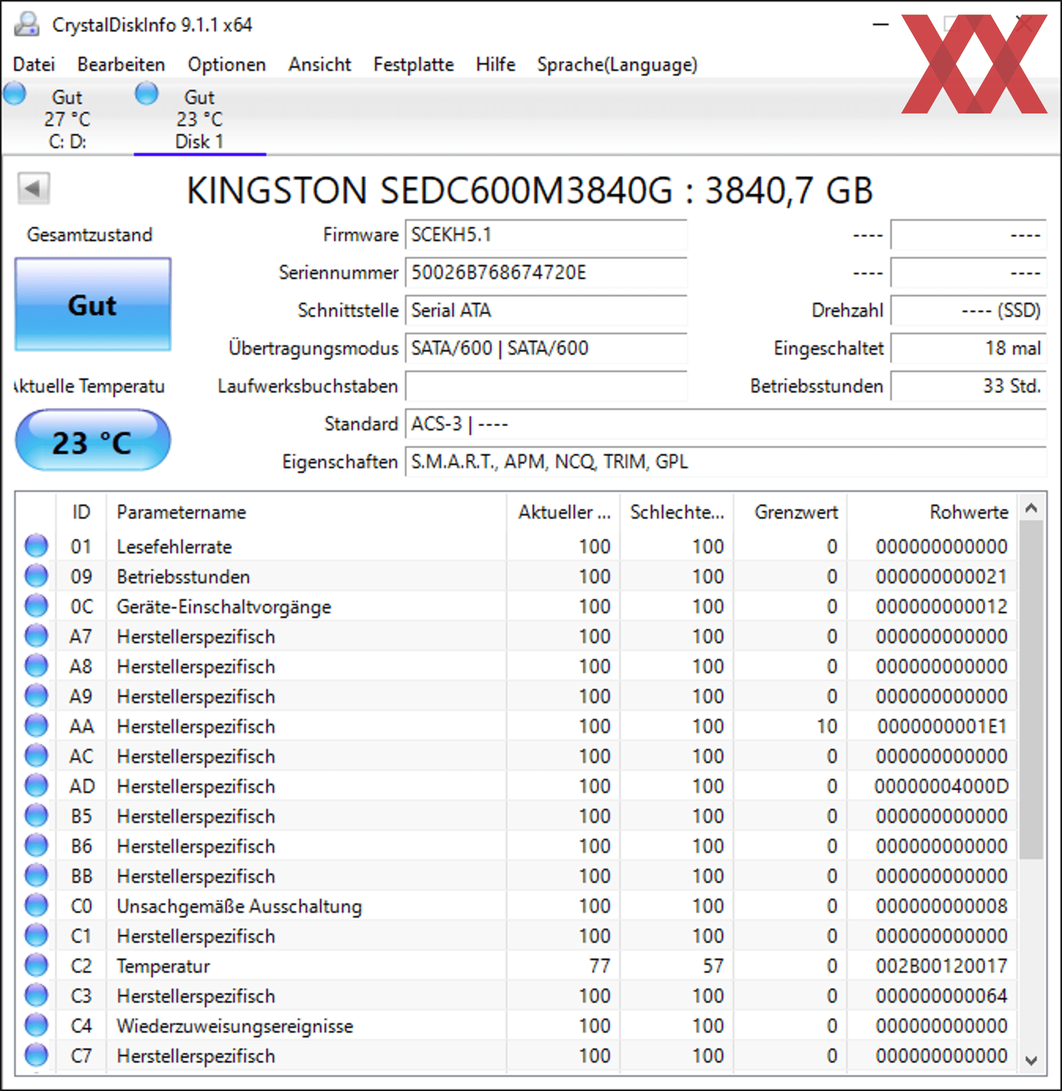
Task: Click the Parametername column header
Action: point(306,513)
